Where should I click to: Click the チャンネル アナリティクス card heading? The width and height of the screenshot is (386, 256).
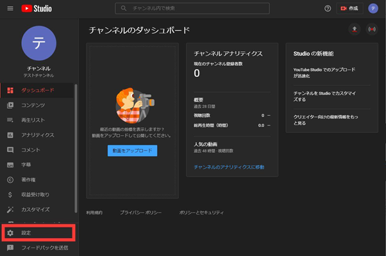(x=228, y=54)
